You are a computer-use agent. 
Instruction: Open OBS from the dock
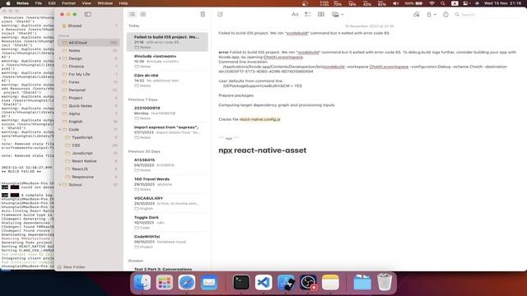(308, 282)
